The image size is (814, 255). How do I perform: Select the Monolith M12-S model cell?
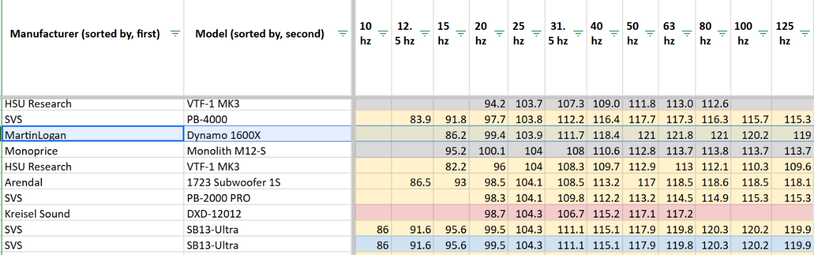coord(268,150)
